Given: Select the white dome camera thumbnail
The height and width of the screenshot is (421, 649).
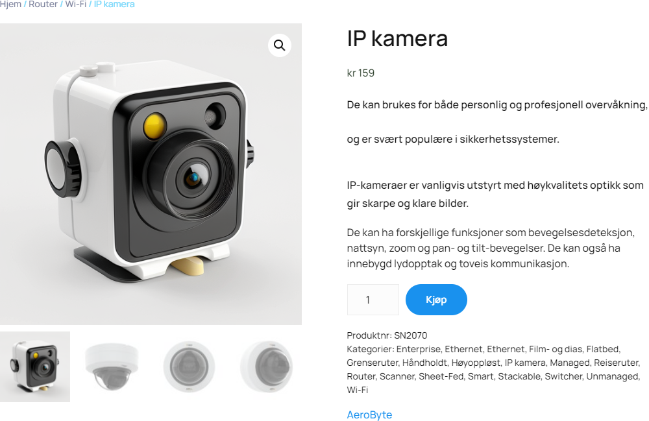Looking at the screenshot, I should [x=112, y=367].
